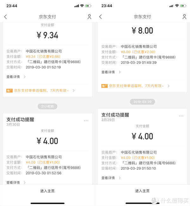Tap the transaction time 2019-03-29 01:49:39
Screen dimensions: 190x206
[x=139, y=62]
